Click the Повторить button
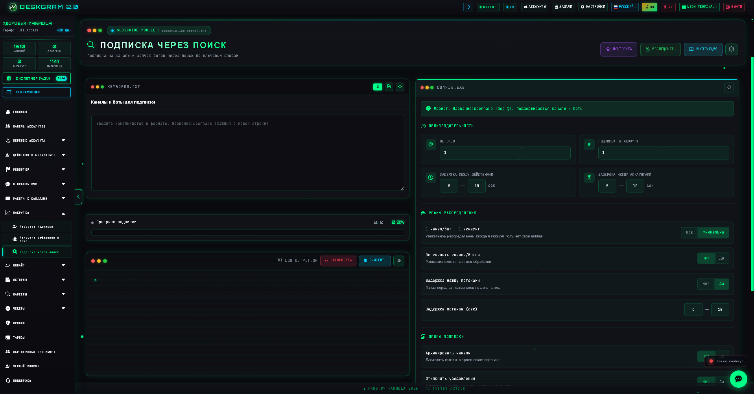This screenshot has height=394, width=754. pos(618,49)
